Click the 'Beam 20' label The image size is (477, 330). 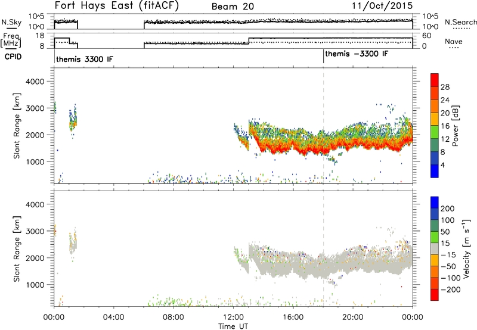click(233, 7)
